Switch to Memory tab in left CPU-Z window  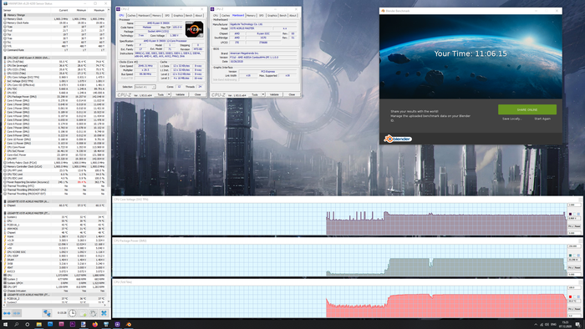157,16
